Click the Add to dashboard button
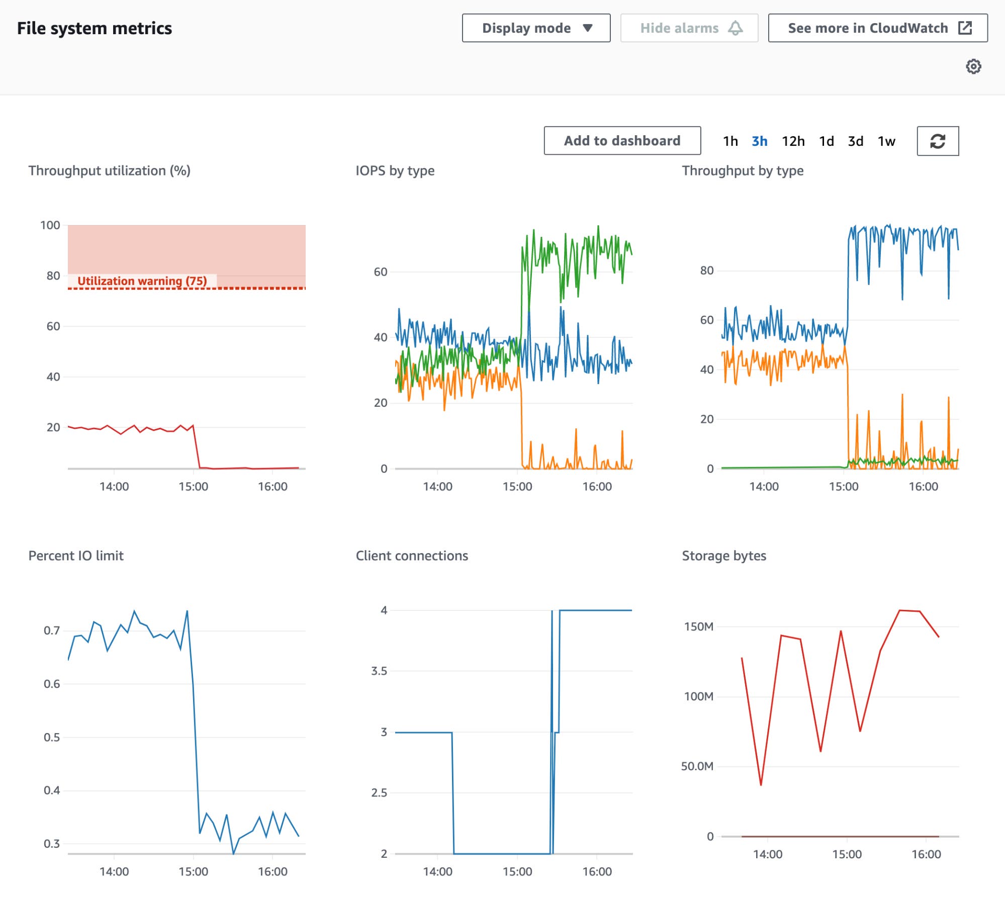1005x899 pixels. pyautogui.click(x=622, y=141)
